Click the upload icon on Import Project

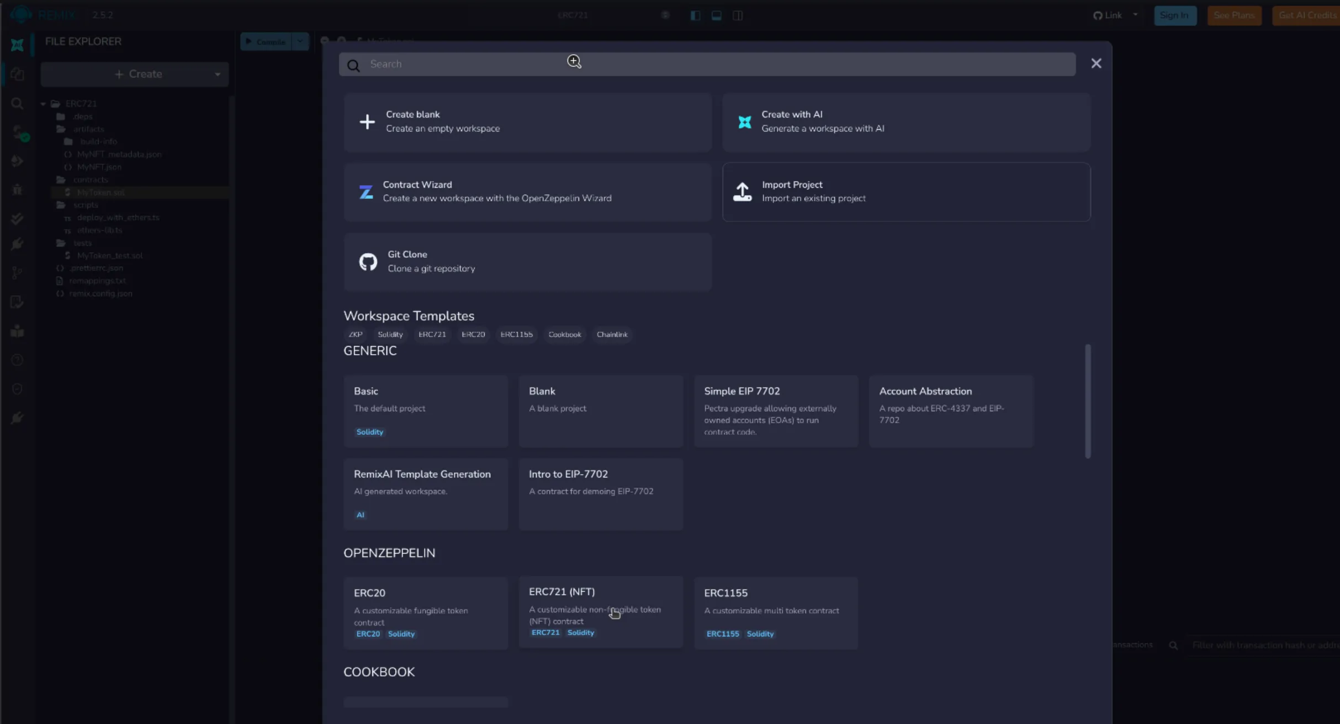(743, 192)
